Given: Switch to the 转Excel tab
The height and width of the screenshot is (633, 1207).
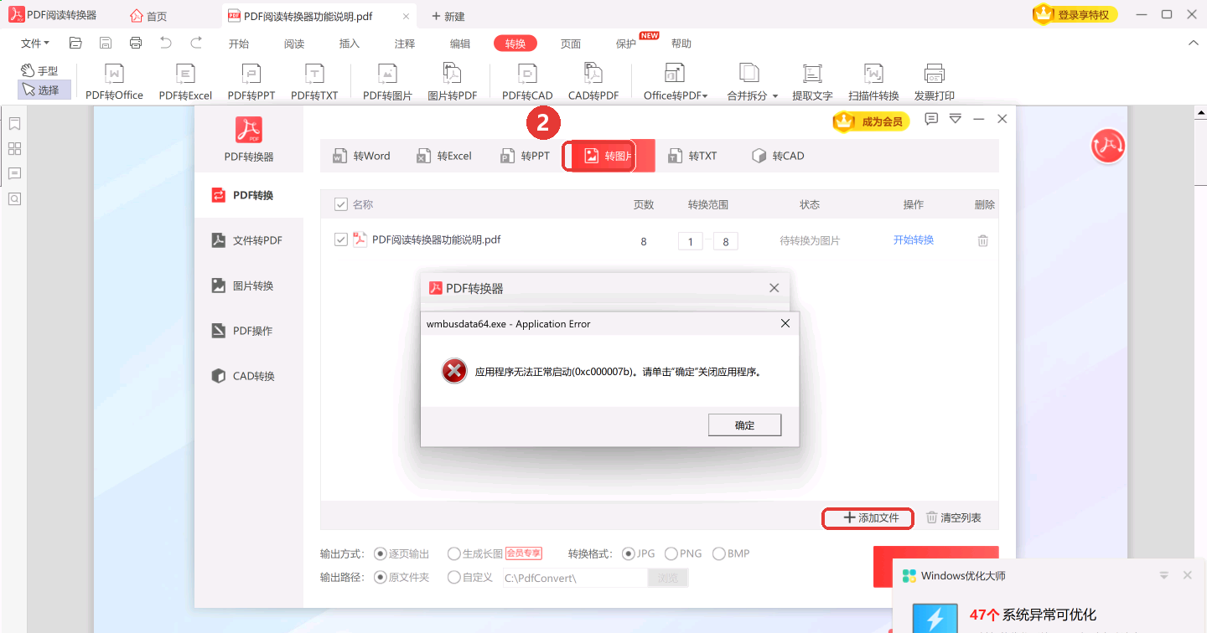Looking at the screenshot, I should pos(444,156).
